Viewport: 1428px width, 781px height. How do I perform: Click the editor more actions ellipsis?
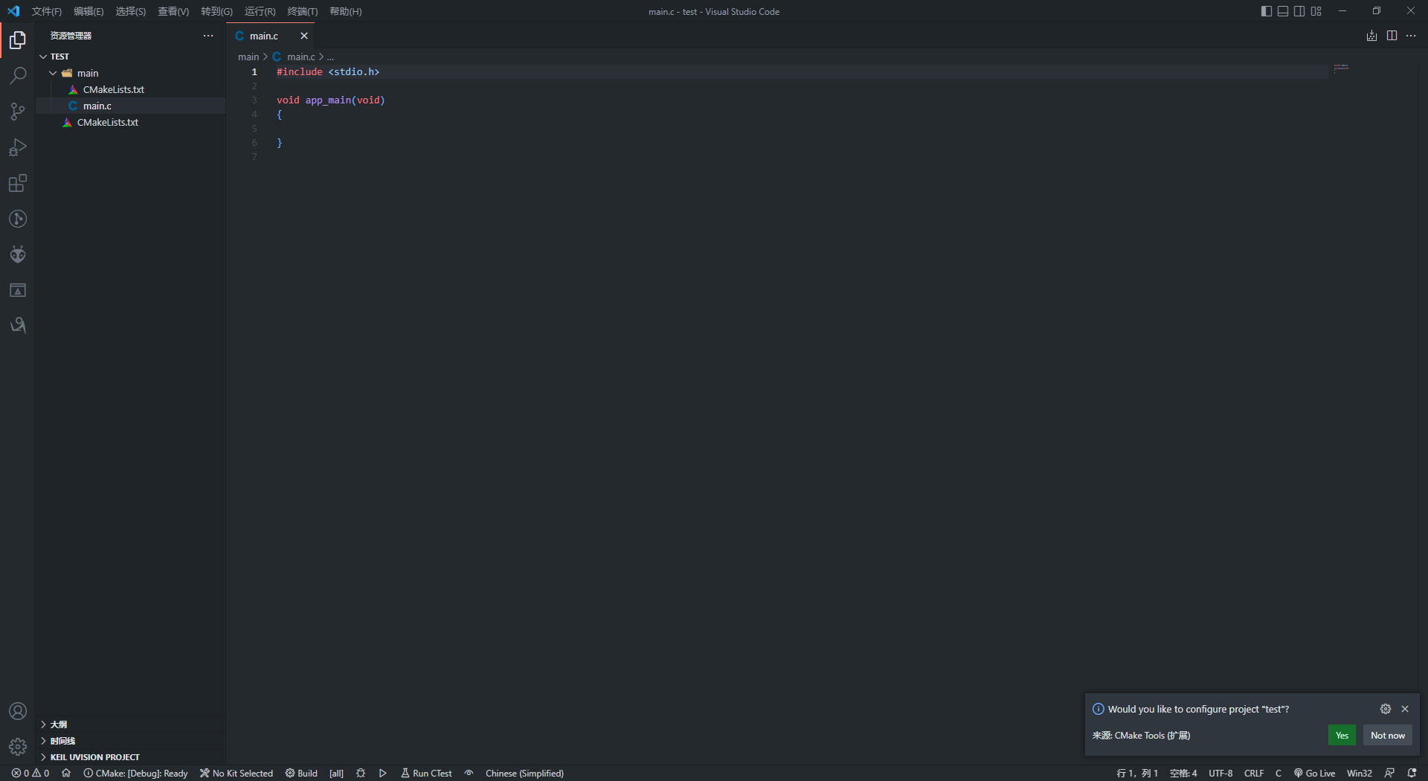click(1411, 36)
